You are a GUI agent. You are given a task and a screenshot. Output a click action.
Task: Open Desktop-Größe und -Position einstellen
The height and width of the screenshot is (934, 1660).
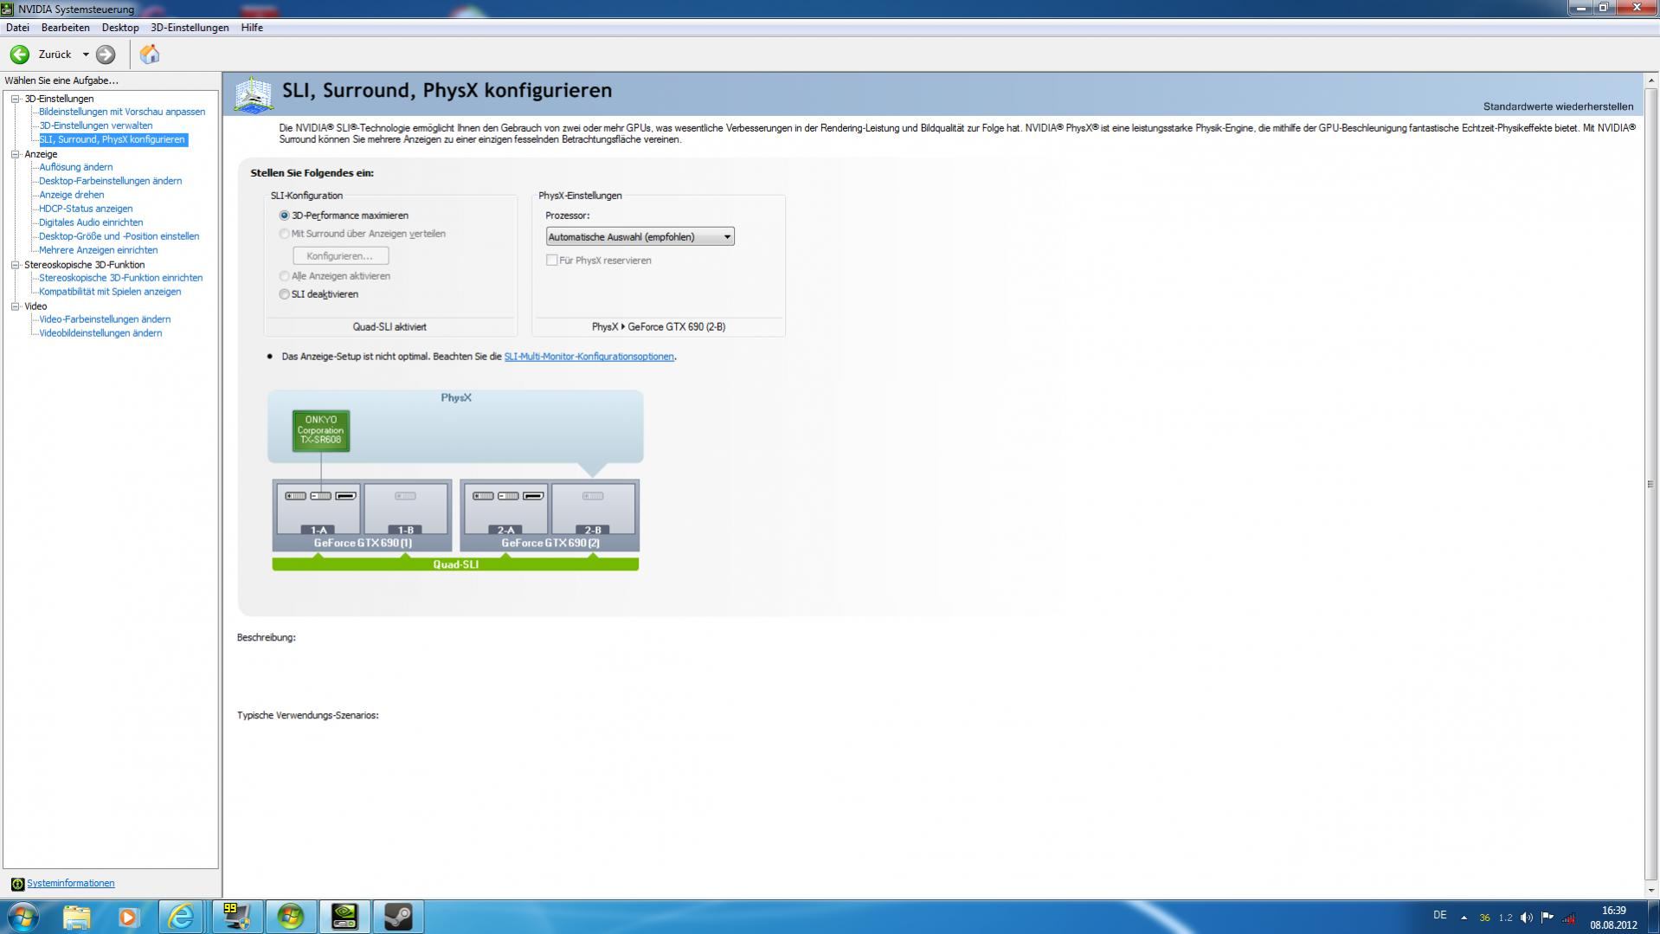point(119,236)
